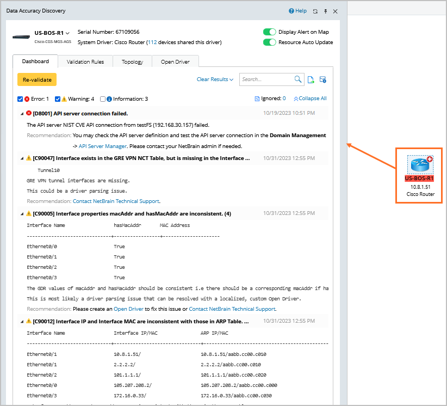Open the US-BOS-R1 device dropdown
The width and height of the screenshot is (447, 406).
(x=67, y=33)
